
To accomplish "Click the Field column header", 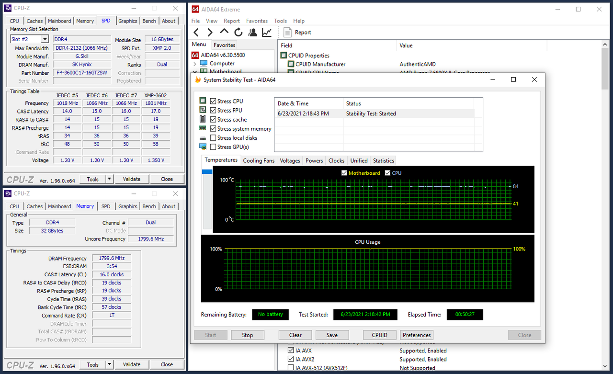I will click(337, 45).
